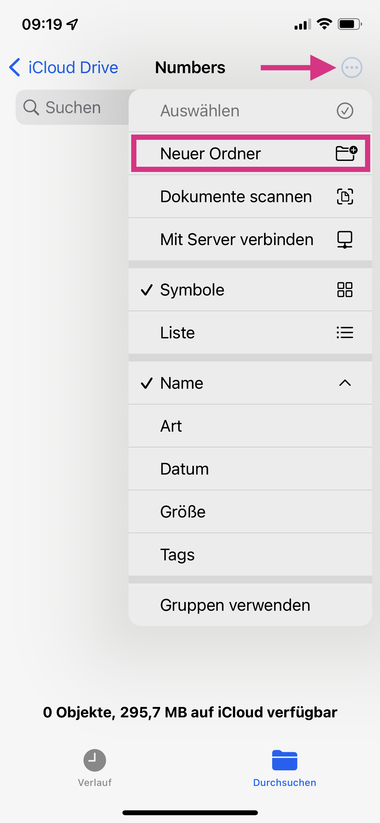Screen dimensions: 380x823
Task: Select the checked Symbole view option
Action: pyautogui.click(x=192, y=290)
